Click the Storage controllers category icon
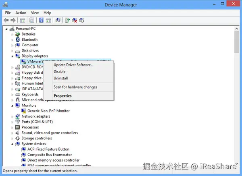Viewport: 242px width, 176px height. click(18, 138)
